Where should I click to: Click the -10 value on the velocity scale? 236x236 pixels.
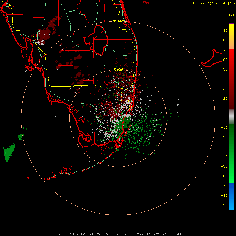pos(224,128)
